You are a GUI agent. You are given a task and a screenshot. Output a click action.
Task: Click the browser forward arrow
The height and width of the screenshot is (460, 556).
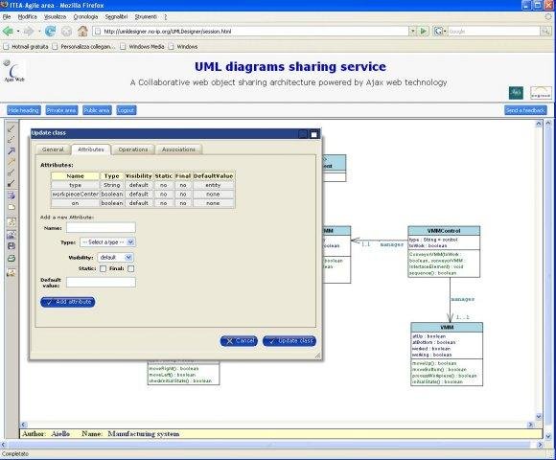(29, 32)
